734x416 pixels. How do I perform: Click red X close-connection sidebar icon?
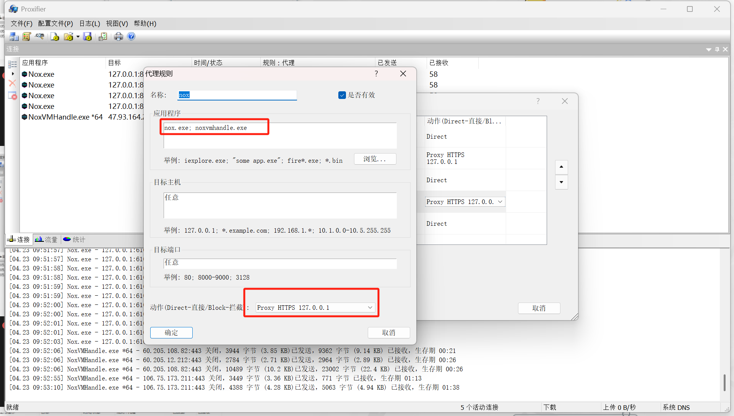(x=12, y=83)
